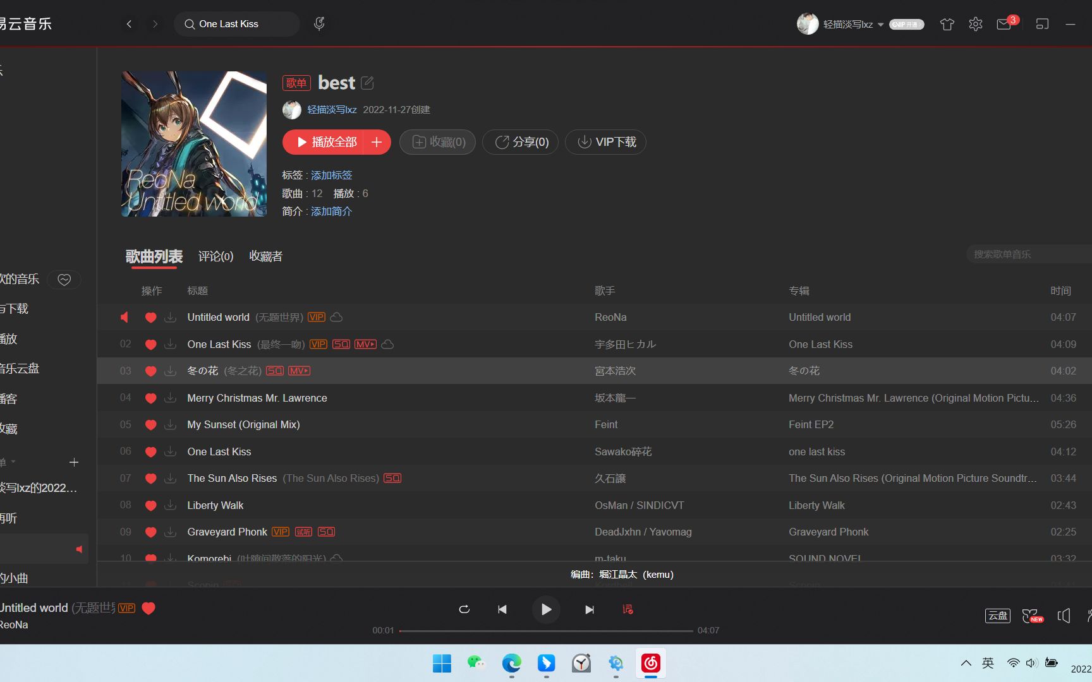
Task: Collapse created playlists section in sidebar
Action: point(13,462)
